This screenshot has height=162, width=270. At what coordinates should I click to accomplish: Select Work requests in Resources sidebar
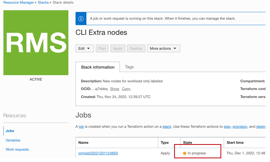click(17, 149)
